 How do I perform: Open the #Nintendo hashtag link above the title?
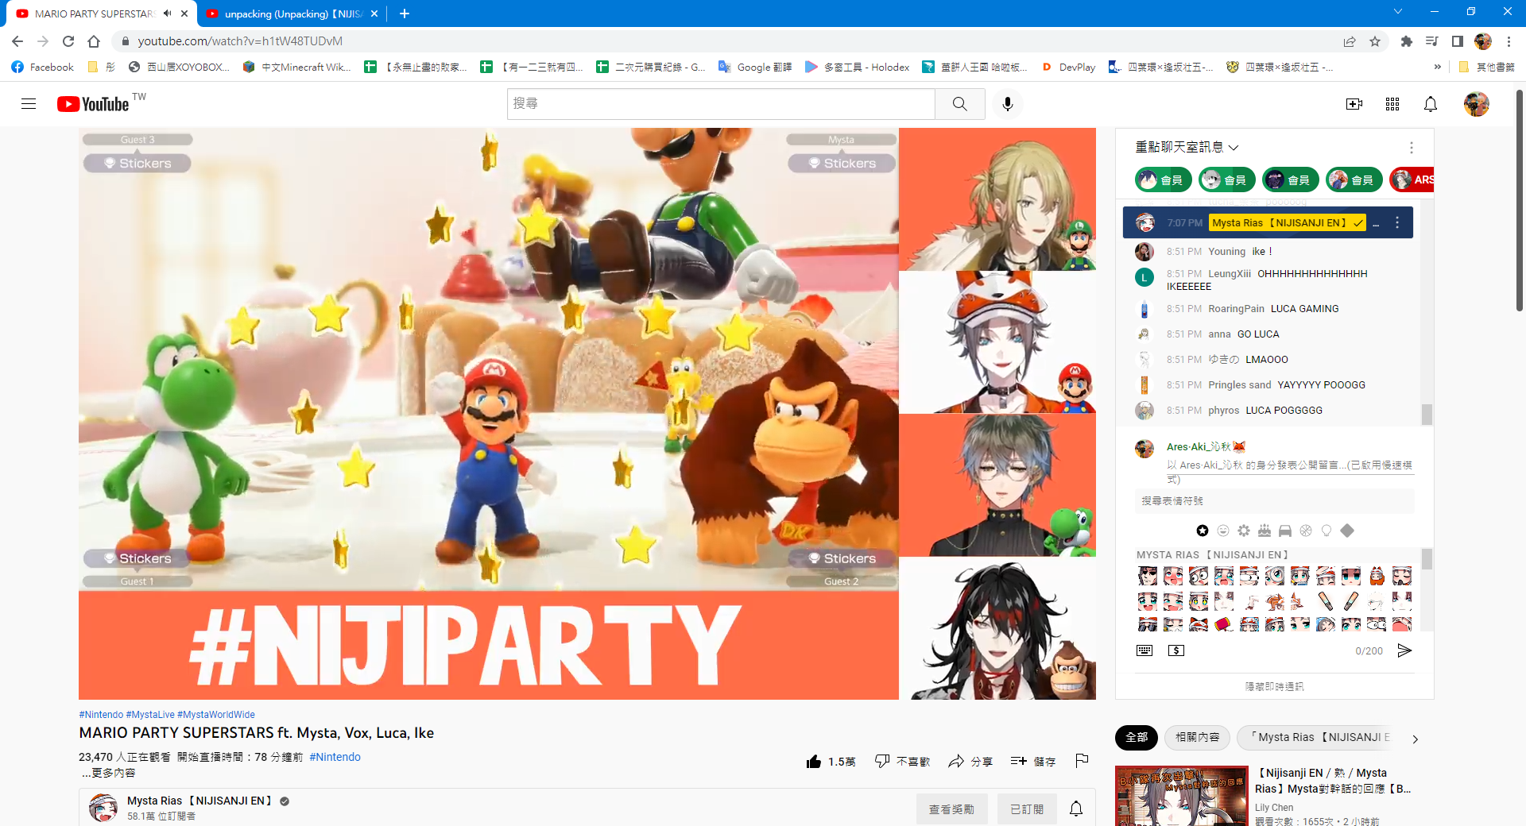[101, 715]
